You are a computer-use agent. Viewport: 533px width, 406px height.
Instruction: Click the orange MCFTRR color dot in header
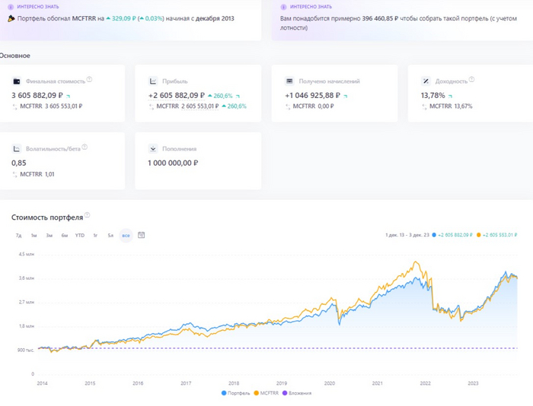(x=478, y=235)
